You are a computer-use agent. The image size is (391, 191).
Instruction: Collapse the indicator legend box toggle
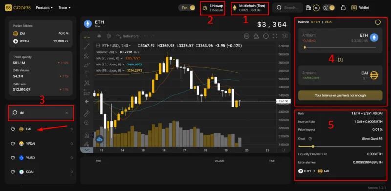(x=98, y=46)
